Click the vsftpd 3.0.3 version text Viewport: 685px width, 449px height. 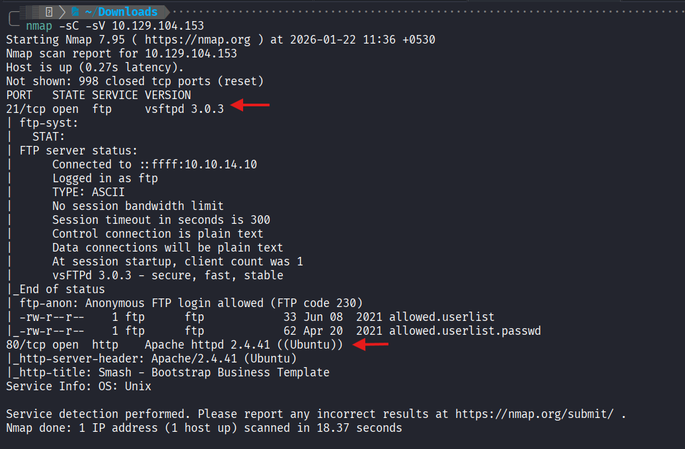(x=184, y=109)
